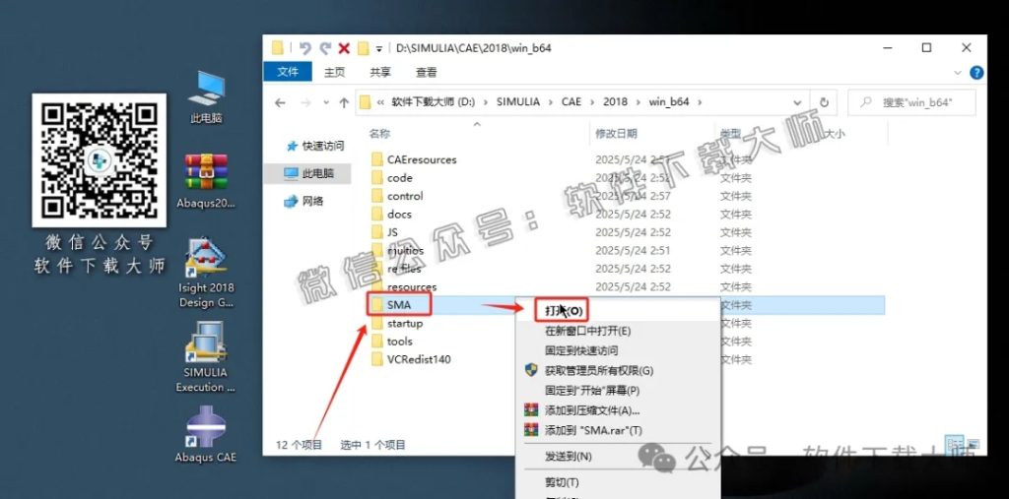Select 网络 in navigation pane

pos(304,201)
